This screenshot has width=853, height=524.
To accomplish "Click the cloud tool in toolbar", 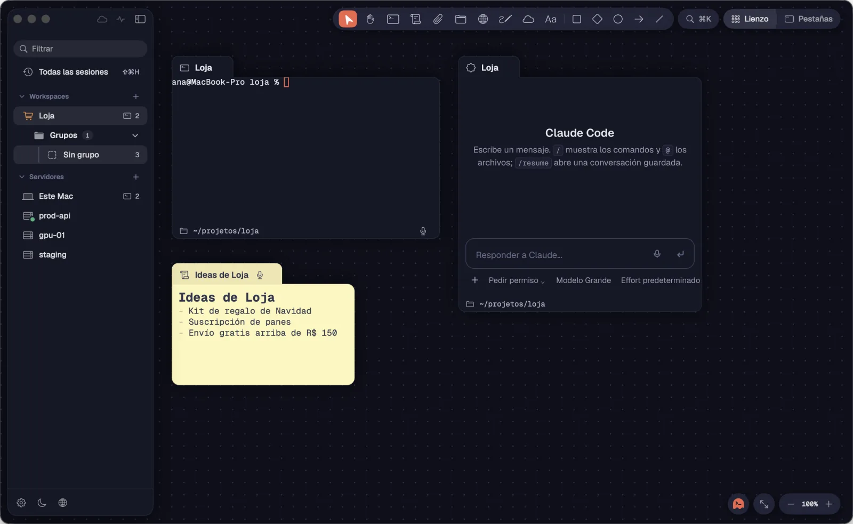I will pos(528,19).
